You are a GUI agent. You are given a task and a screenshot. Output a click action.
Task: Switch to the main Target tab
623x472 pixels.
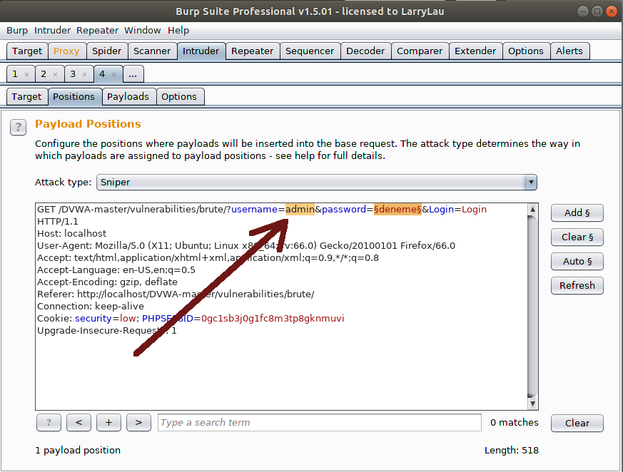[x=27, y=51]
